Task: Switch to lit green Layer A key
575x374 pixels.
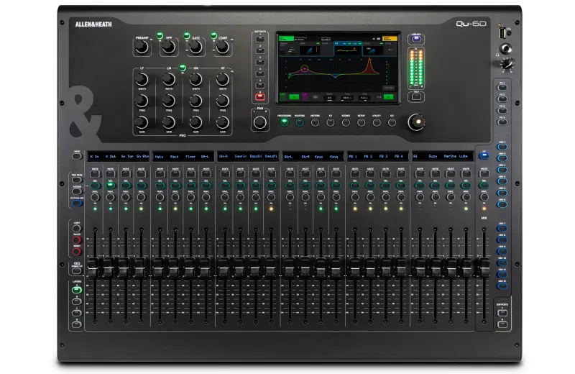Action: pos(77,290)
